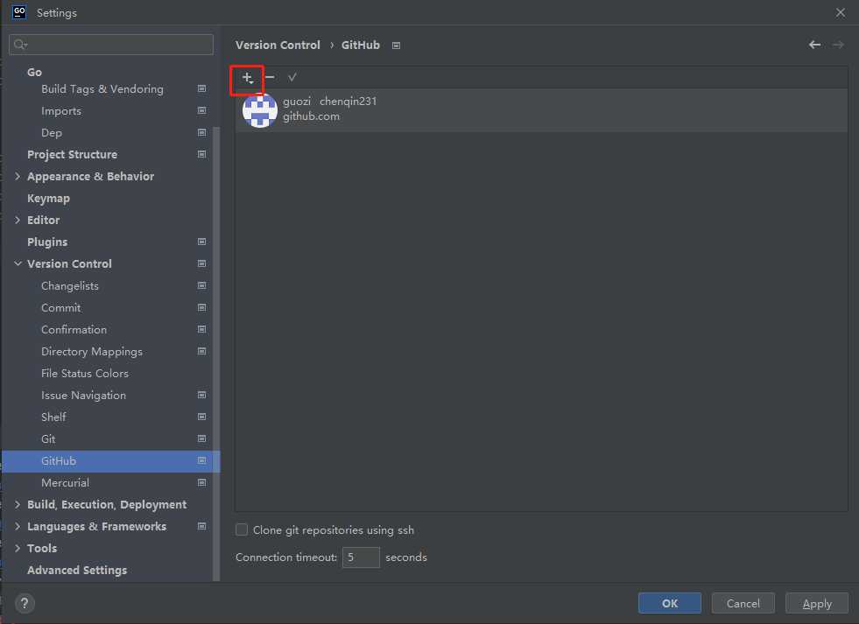This screenshot has width=859, height=624.
Task: Select GitHub in the settings tree
Action: pyautogui.click(x=110, y=461)
